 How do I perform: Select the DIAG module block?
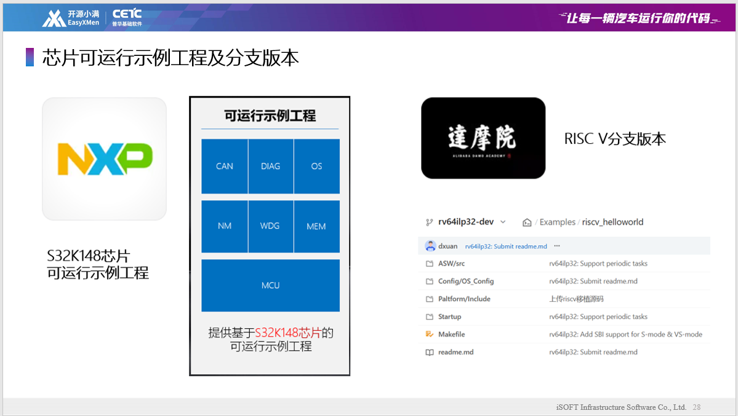pyautogui.click(x=271, y=166)
